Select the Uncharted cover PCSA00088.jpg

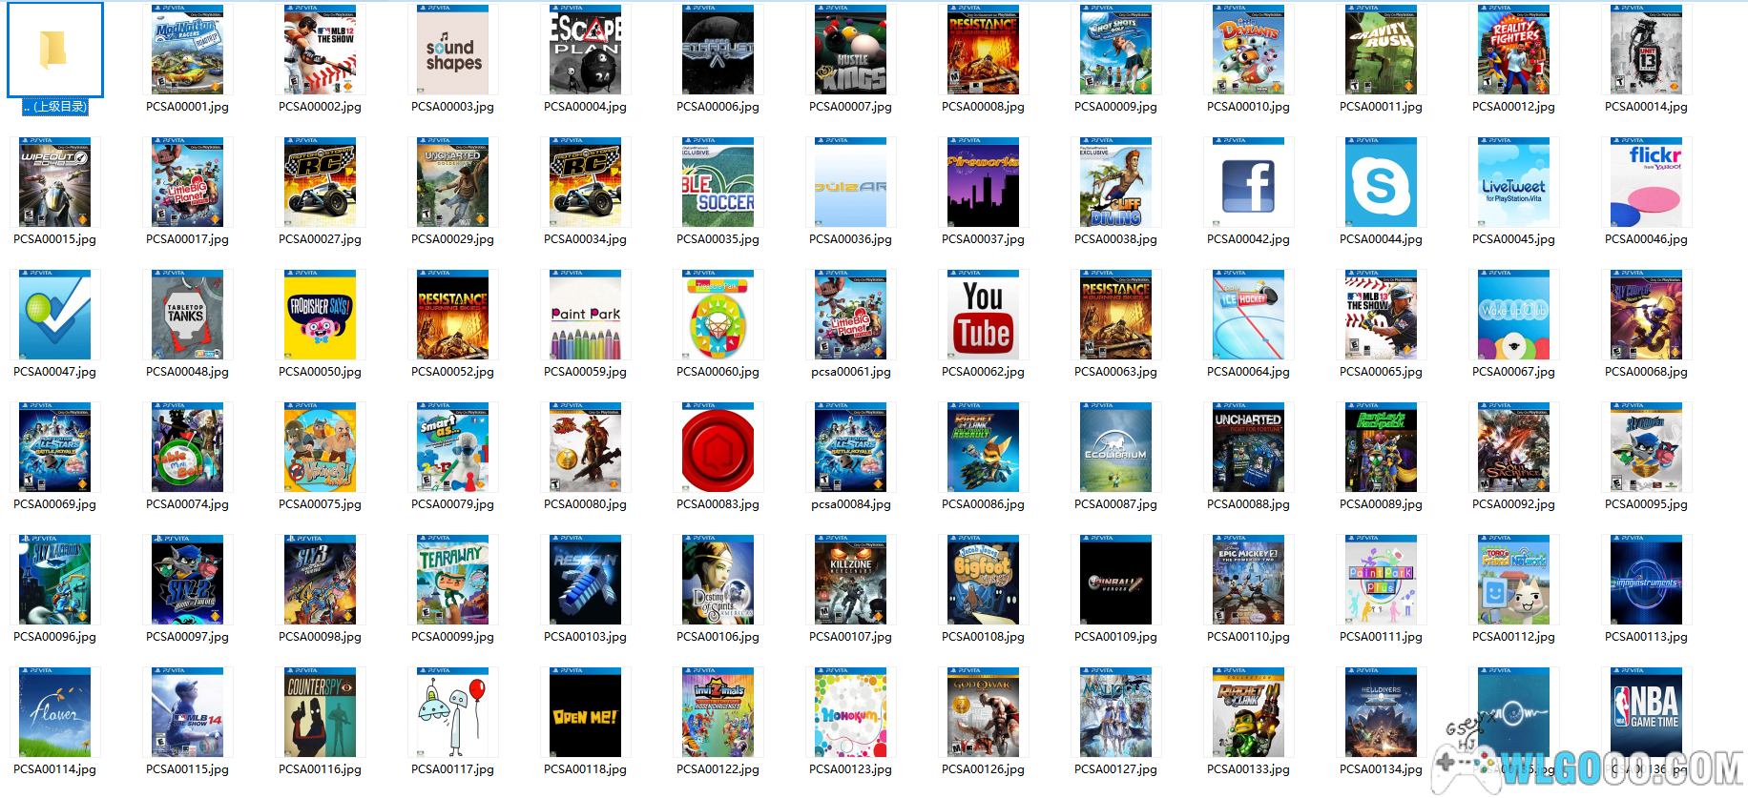click(1248, 448)
